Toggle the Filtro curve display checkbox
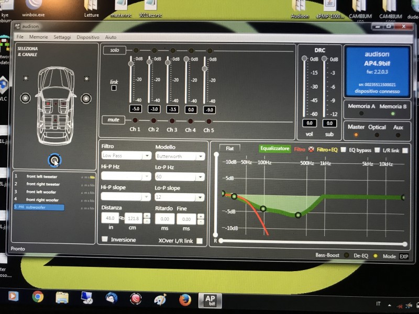The image size is (419, 314). tap(311, 149)
